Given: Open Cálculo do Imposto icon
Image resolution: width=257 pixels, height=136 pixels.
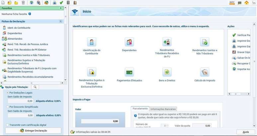Looking at the screenshot, I should tap(205, 72).
